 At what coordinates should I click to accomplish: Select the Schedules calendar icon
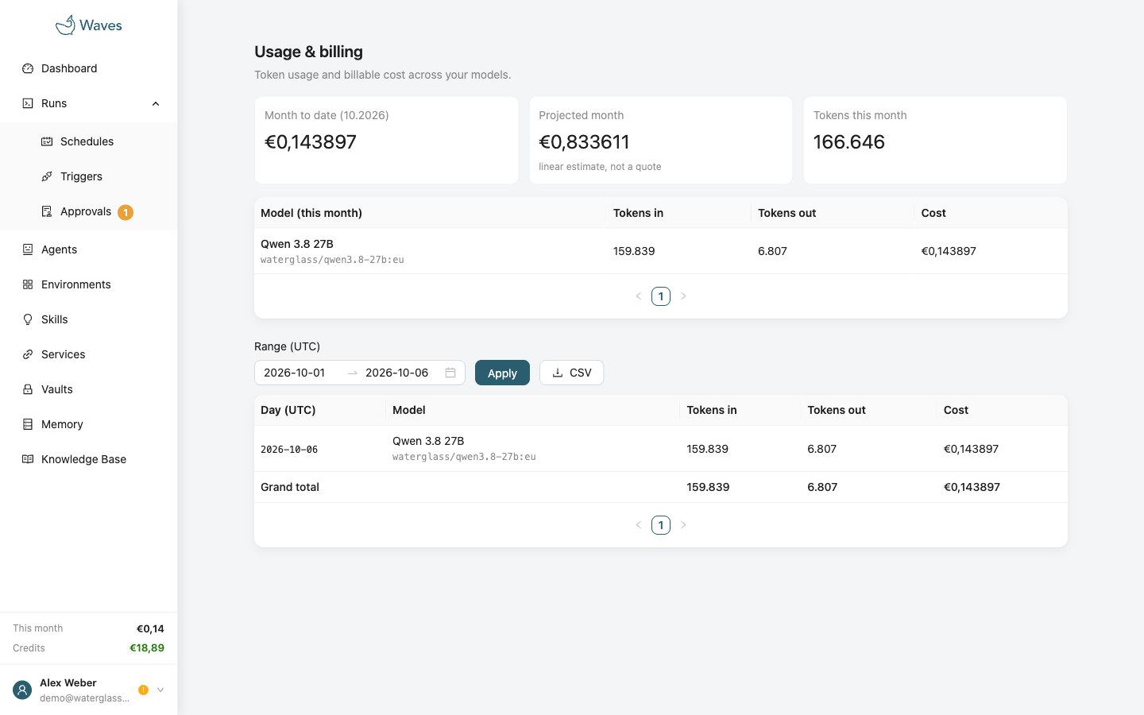[x=47, y=141]
